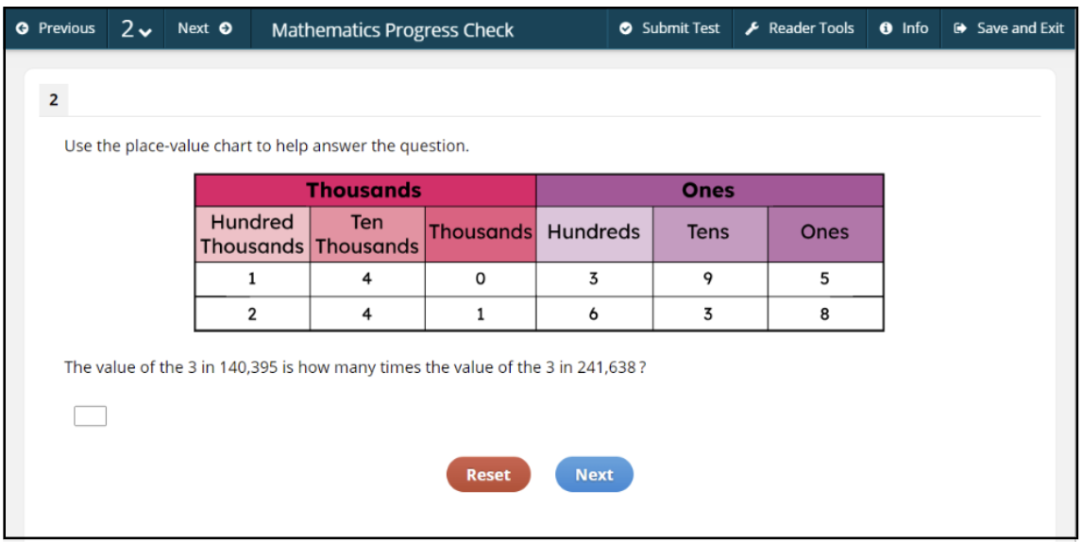Image resolution: width=1082 pixels, height=542 pixels.
Task: Click the Reader Tools wrench icon
Action: tap(752, 28)
